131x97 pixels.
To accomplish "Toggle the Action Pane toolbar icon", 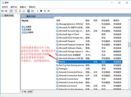I will (32, 11).
